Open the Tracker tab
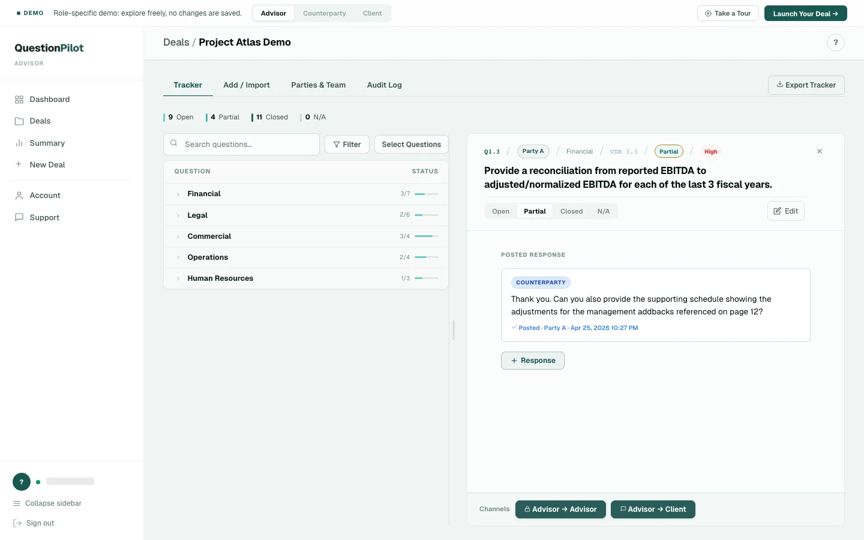 [188, 85]
